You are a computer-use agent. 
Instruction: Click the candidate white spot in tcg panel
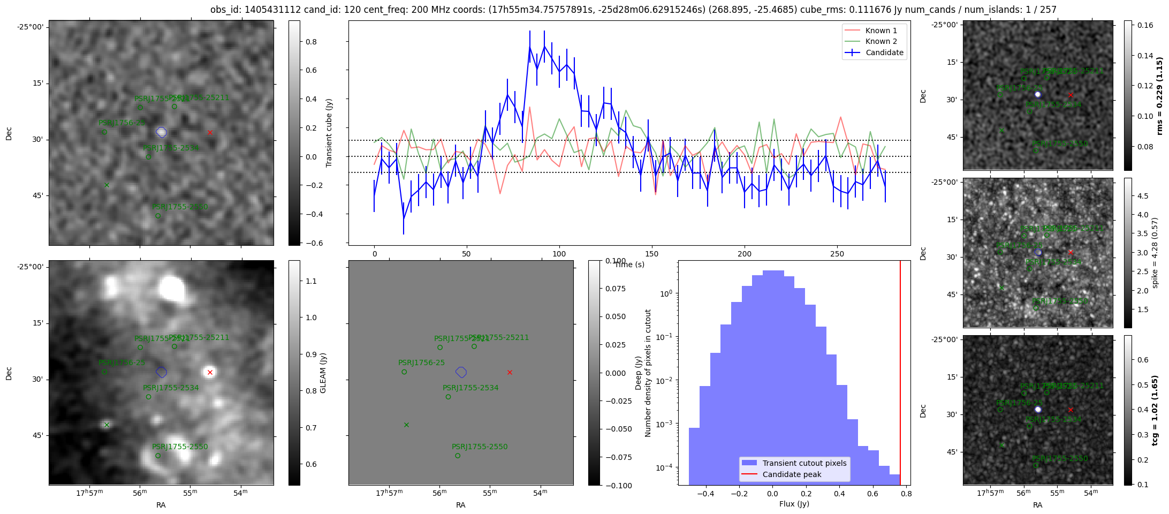pyautogui.click(x=1038, y=409)
